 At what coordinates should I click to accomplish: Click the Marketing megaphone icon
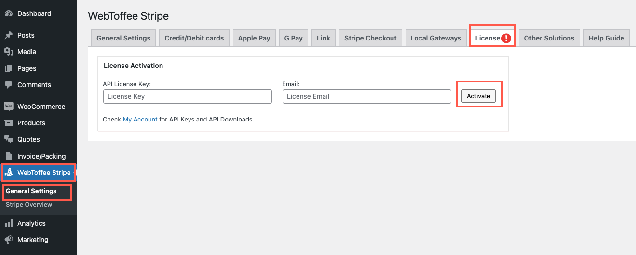click(9, 240)
